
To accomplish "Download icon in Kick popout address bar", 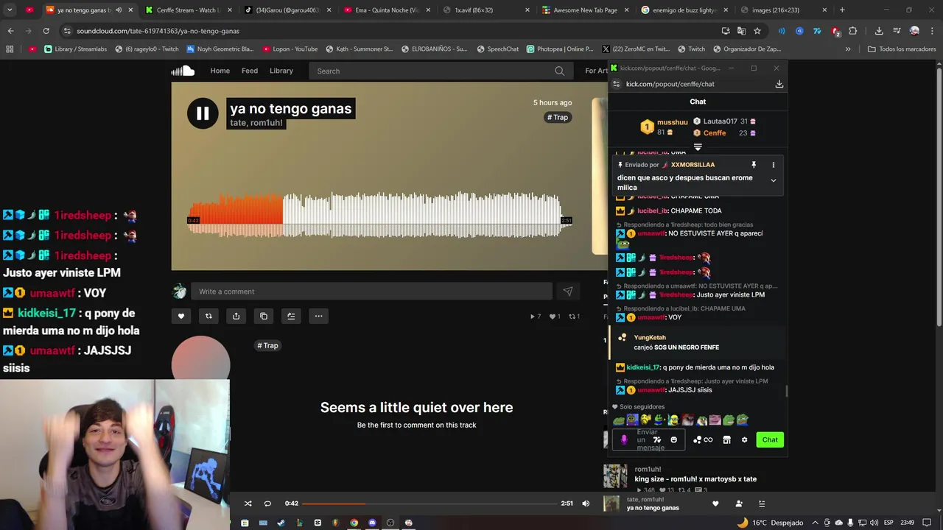I will [779, 84].
